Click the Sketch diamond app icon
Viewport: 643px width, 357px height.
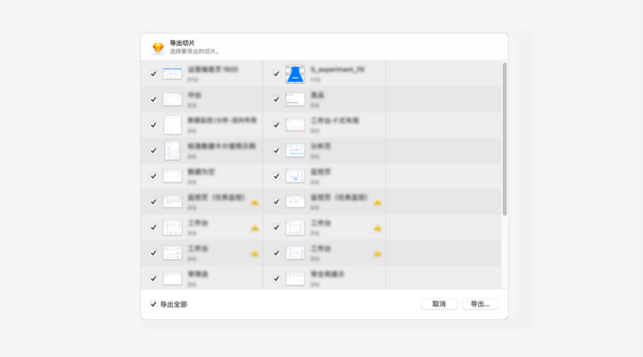[158, 48]
